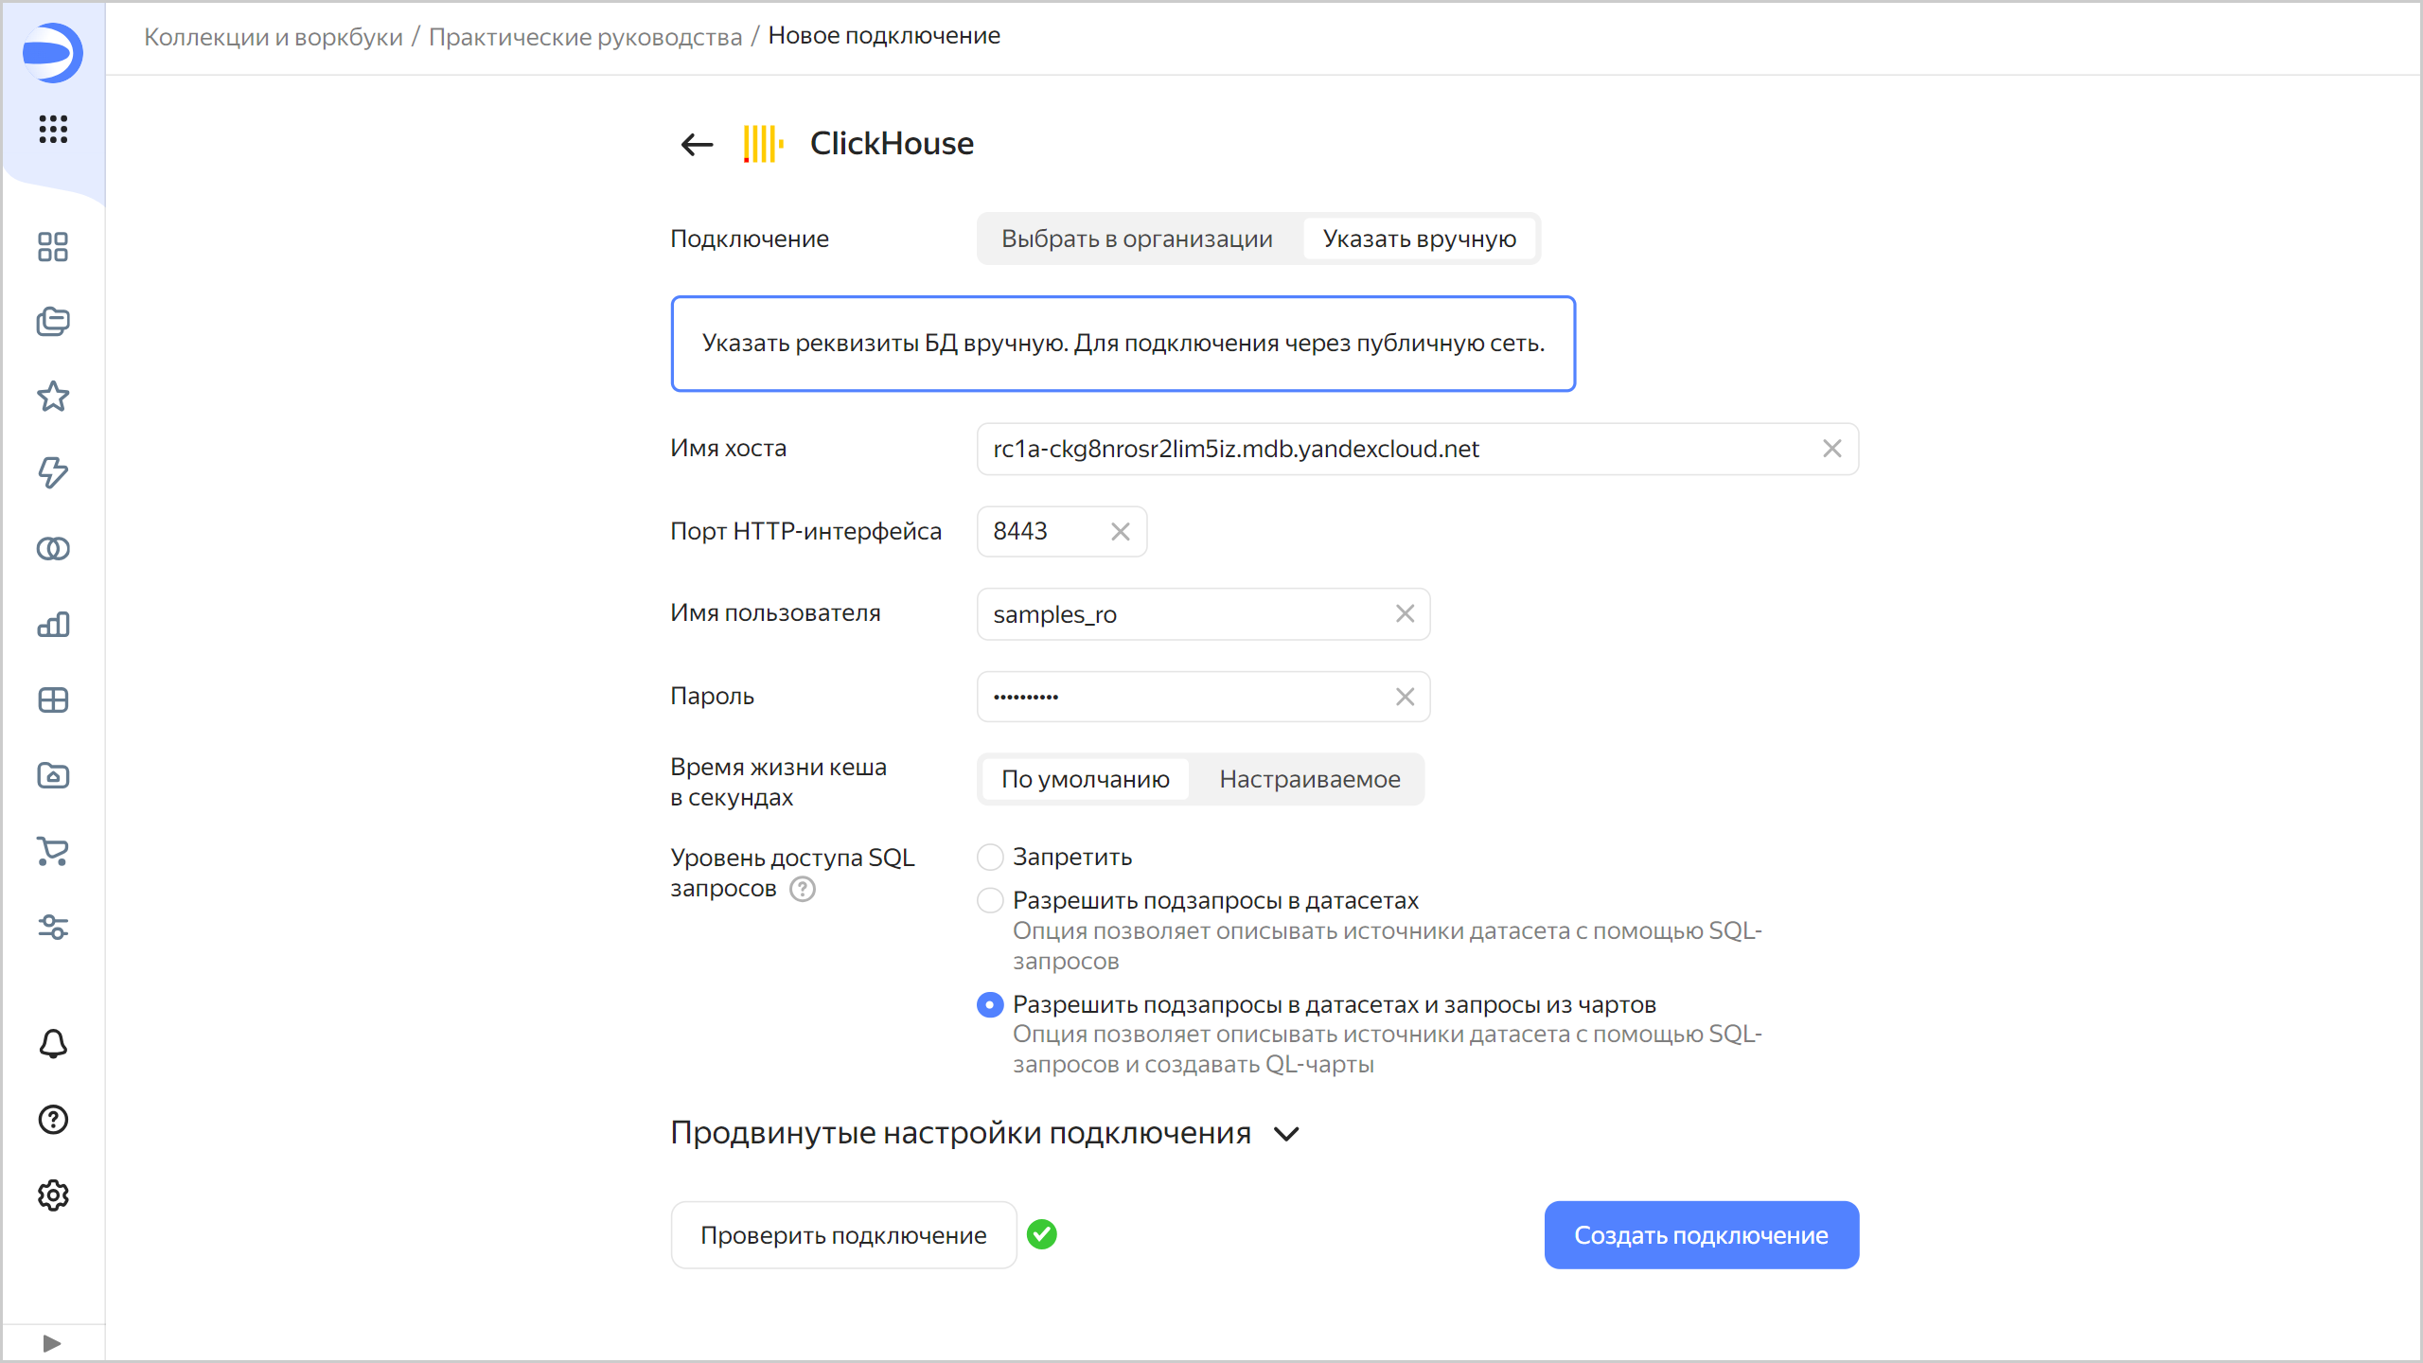The width and height of the screenshot is (2423, 1363).
Task: Clear the password field using the X
Action: pos(1405,696)
